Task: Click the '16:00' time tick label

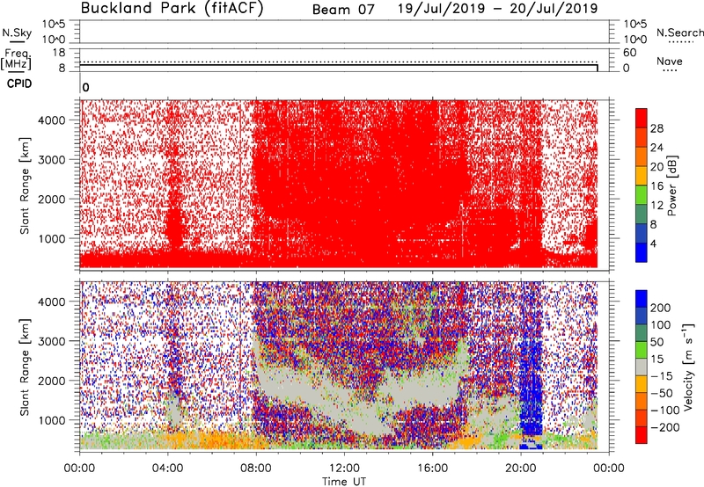Action: [432, 469]
